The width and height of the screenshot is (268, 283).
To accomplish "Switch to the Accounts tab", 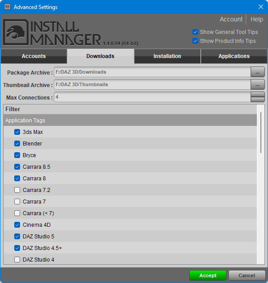I will (x=34, y=56).
